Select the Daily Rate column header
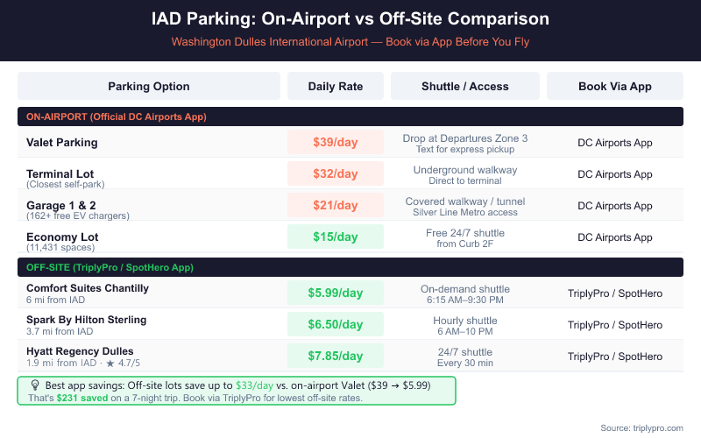 [x=335, y=87]
